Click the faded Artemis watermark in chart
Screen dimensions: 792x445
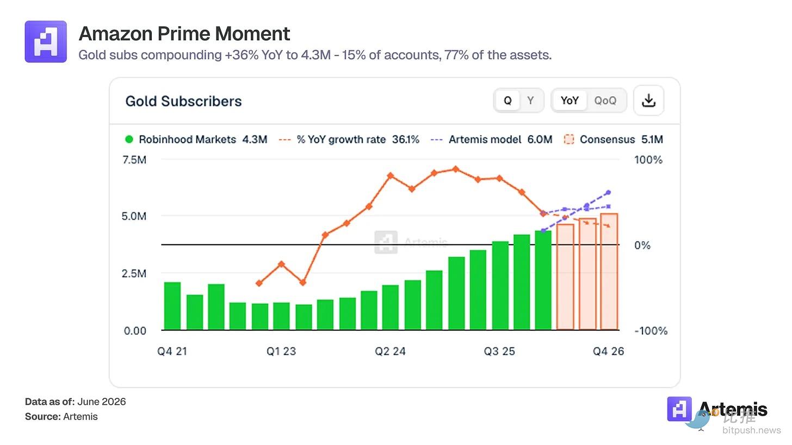click(411, 242)
